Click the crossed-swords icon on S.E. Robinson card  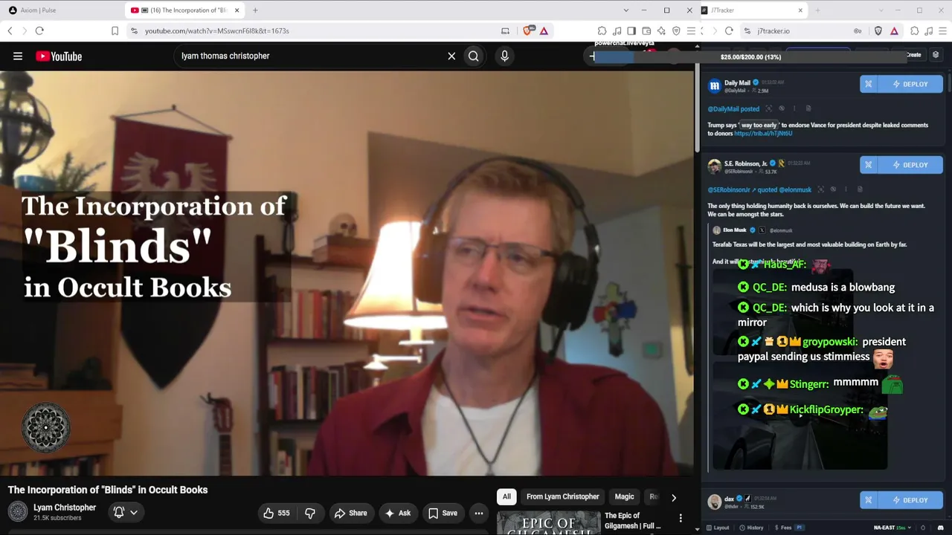pyautogui.click(x=869, y=165)
